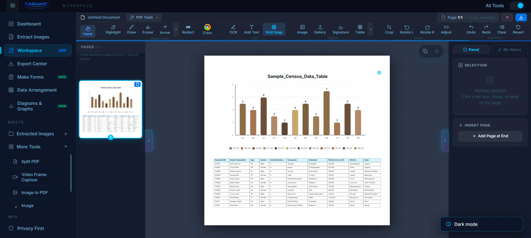This screenshot has height=238, width=531.
Task: Delete the page with trash icon
Action: (437, 51)
